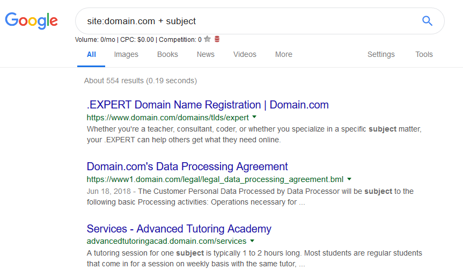Open the Videos tab

[245, 54]
